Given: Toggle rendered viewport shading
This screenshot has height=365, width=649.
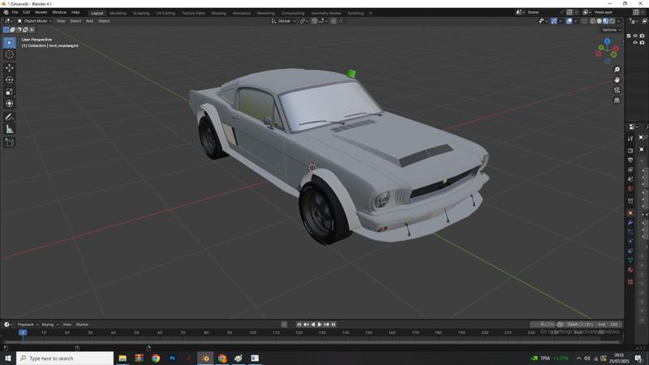Looking at the screenshot, I should [612, 21].
